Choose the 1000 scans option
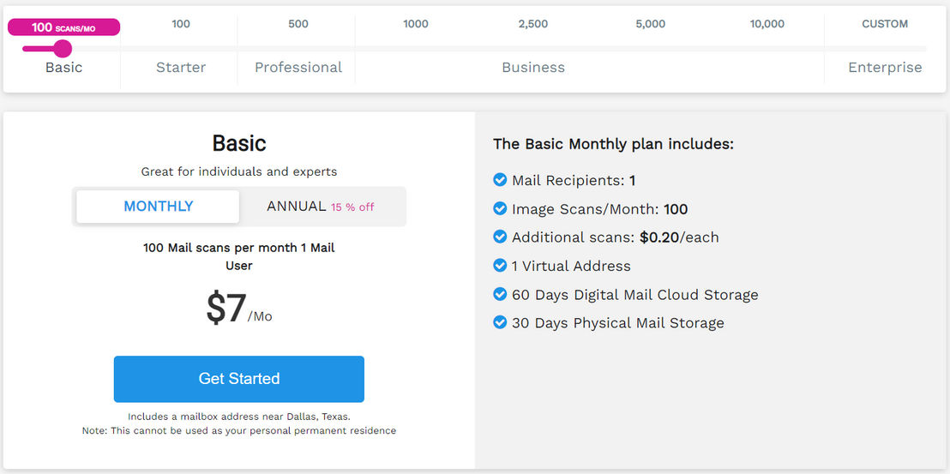 [416, 24]
